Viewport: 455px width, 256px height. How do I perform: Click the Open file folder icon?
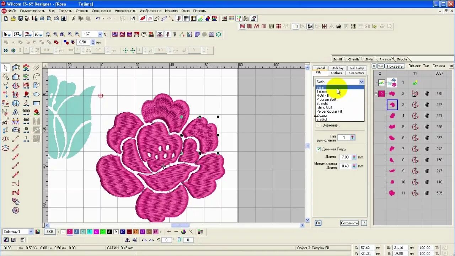13,18
